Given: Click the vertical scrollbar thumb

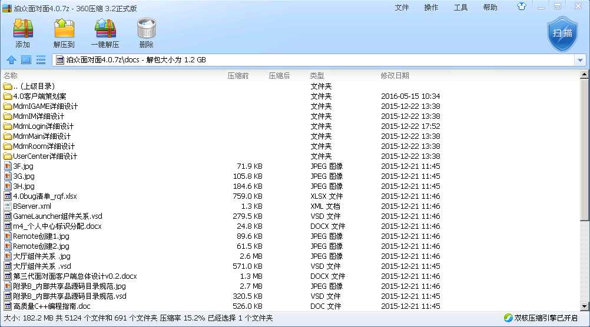Looking at the screenshot, I should (x=584, y=149).
